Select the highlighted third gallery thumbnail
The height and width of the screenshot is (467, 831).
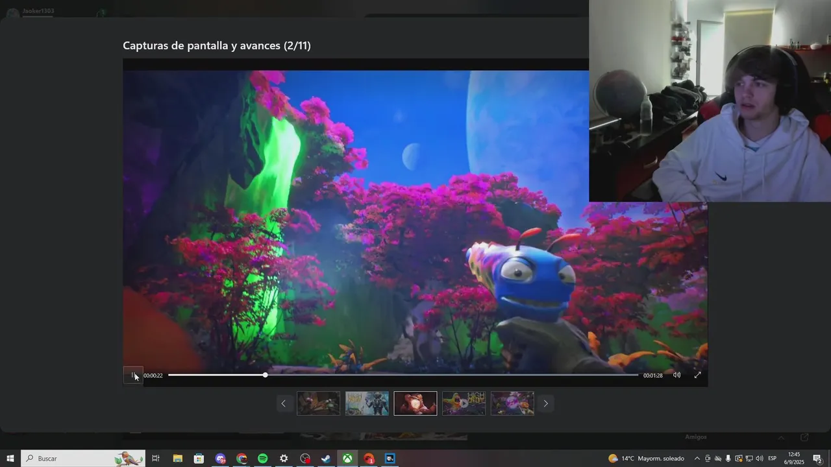pyautogui.click(x=415, y=403)
